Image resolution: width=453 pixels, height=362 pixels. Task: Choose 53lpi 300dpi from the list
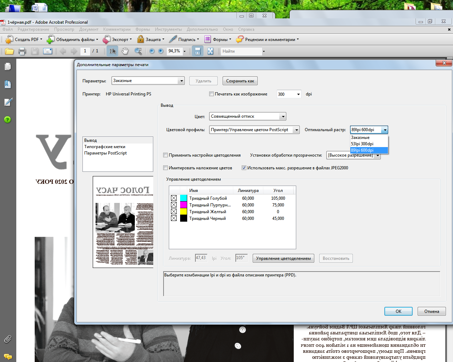pos(369,144)
